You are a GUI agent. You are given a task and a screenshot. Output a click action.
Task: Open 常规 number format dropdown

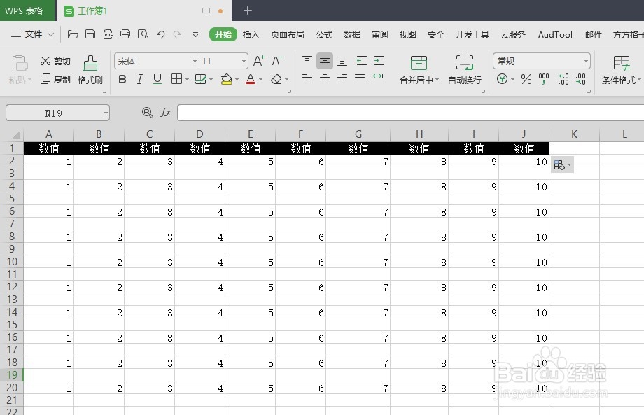586,62
